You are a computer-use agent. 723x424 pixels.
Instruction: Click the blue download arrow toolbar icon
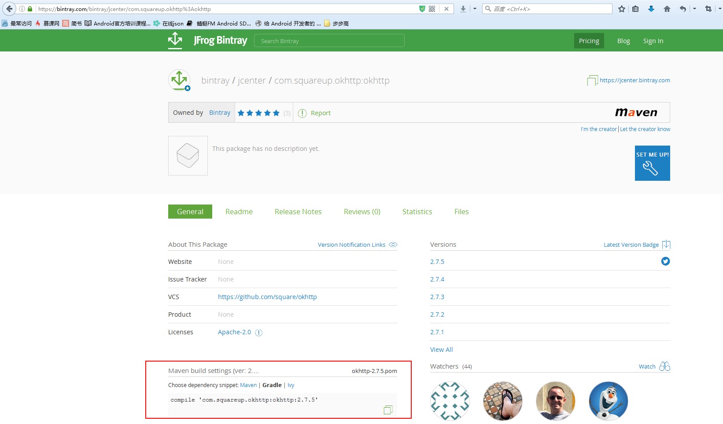pyautogui.click(x=651, y=9)
